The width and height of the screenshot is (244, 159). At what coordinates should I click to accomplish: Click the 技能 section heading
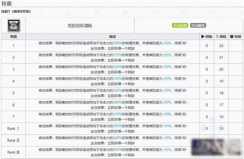coord(7,3)
